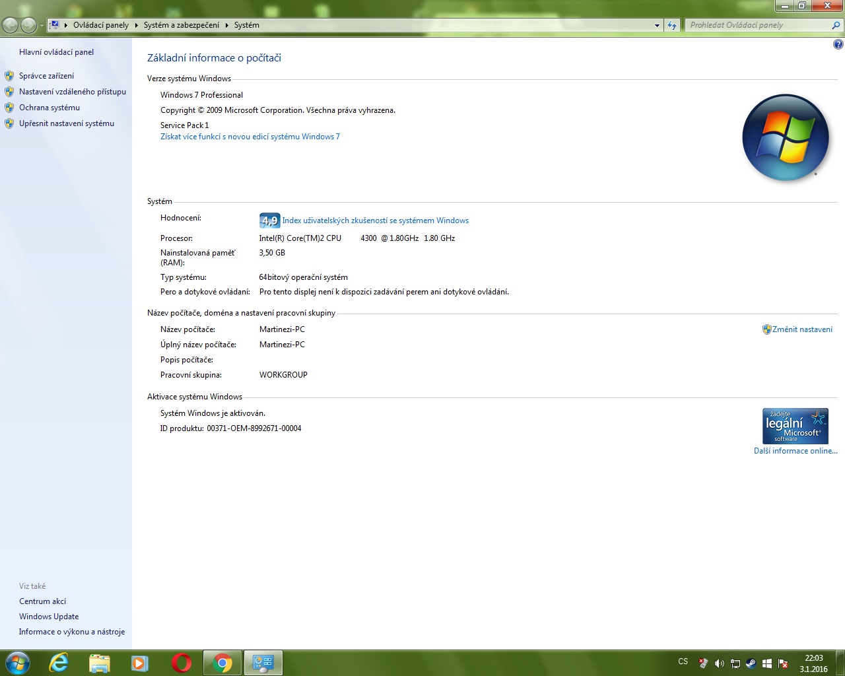Click the Windows 7 Professional text
The width and height of the screenshot is (845, 676).
pyautogui.click(x=201, y=95)
